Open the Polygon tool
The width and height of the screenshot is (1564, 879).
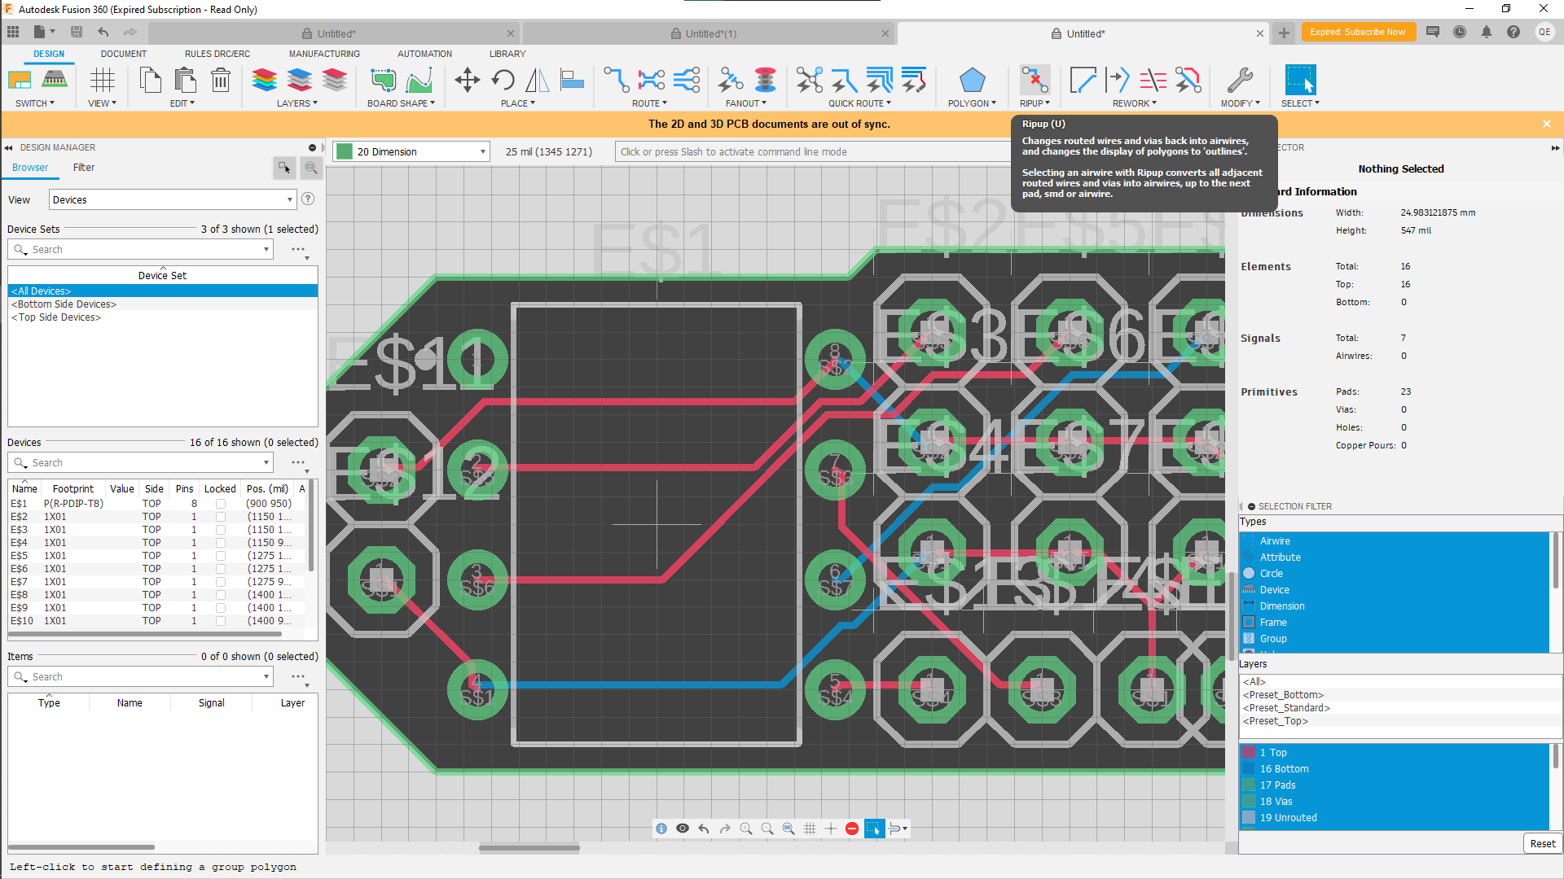tap(972, 80)
